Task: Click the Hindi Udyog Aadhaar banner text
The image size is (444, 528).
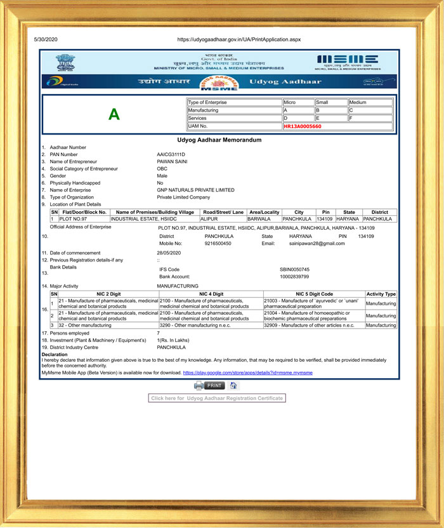Action: click(x=164, y=81)
